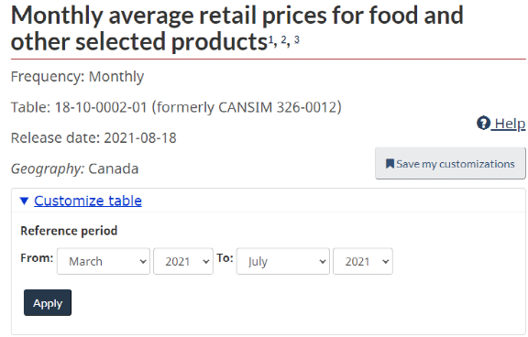Click the Geography Canada text
The image size is (528, 337).
75,168
